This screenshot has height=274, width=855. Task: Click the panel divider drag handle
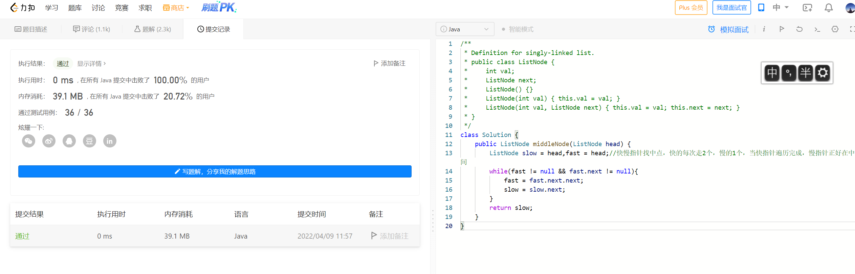tap(433, 221)
